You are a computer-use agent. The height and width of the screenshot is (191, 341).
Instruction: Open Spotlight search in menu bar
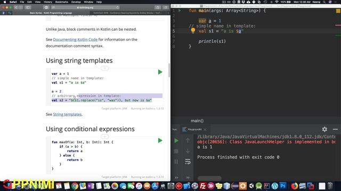(324, 2)
